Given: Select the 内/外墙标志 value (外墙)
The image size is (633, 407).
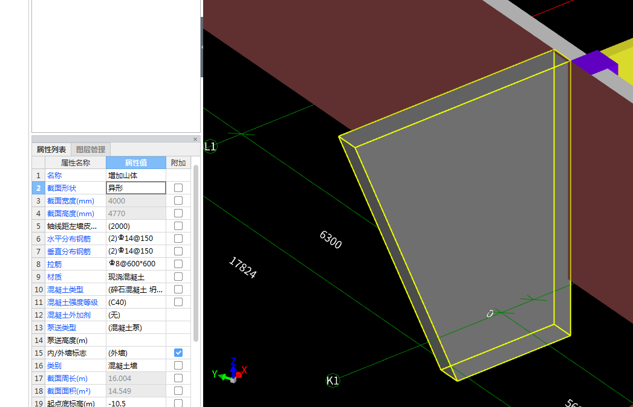Looking at the screenshot, I should [x=136, y=353].
